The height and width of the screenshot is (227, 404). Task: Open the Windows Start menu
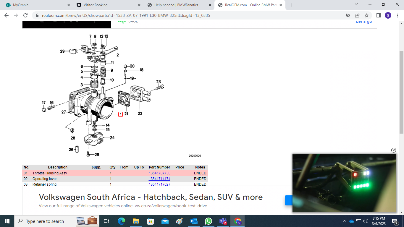(x=7, y=221)
